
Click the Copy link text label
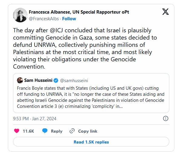(x=88, y=131)
